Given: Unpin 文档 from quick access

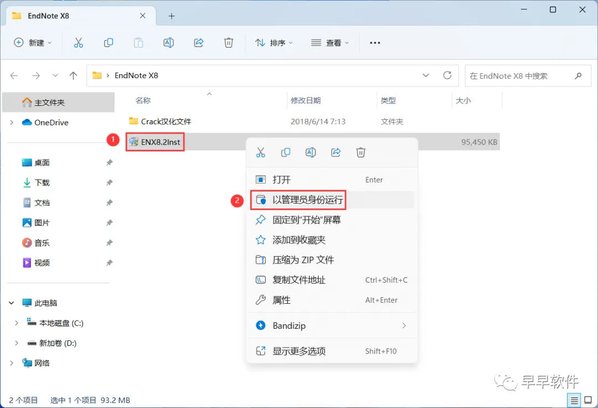Looking at the screenshot, I should [x=110, y=203].
